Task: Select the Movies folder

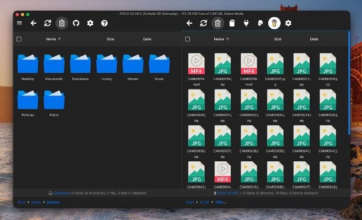Action: pos(133,67)
